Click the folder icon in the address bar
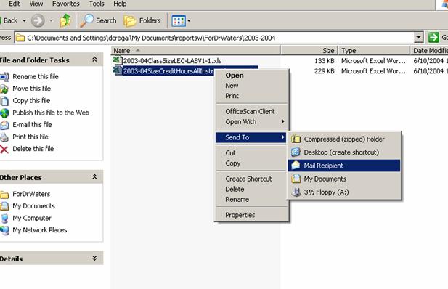The height and width of the screenshot is (289, 448). pyautogui.click(x=20, y=38)
